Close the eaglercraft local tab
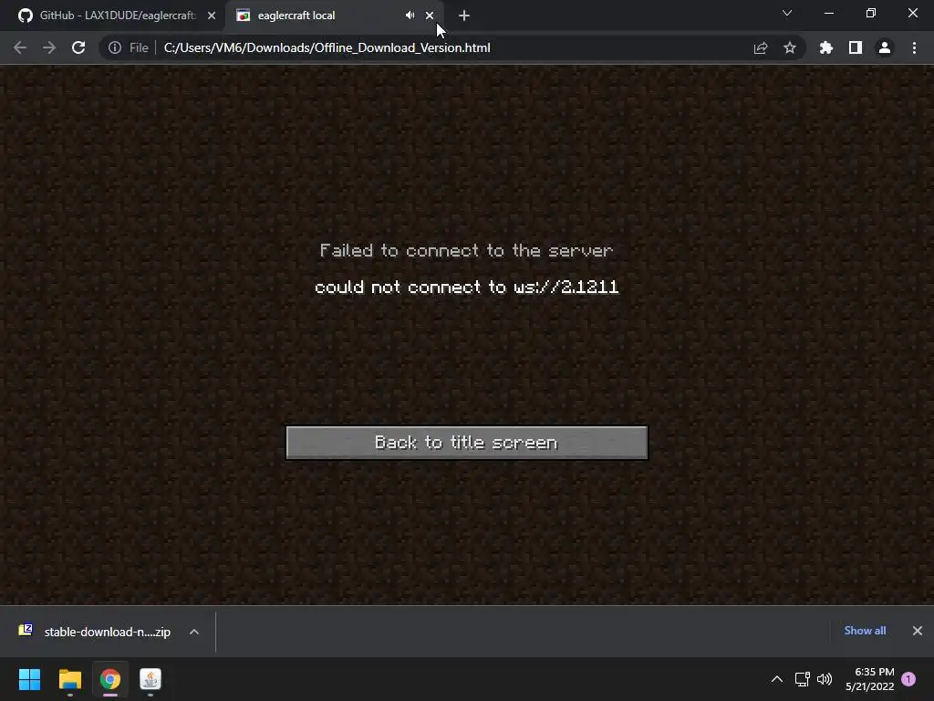Viewport: 934px width, 701px height. coord(430,16)
